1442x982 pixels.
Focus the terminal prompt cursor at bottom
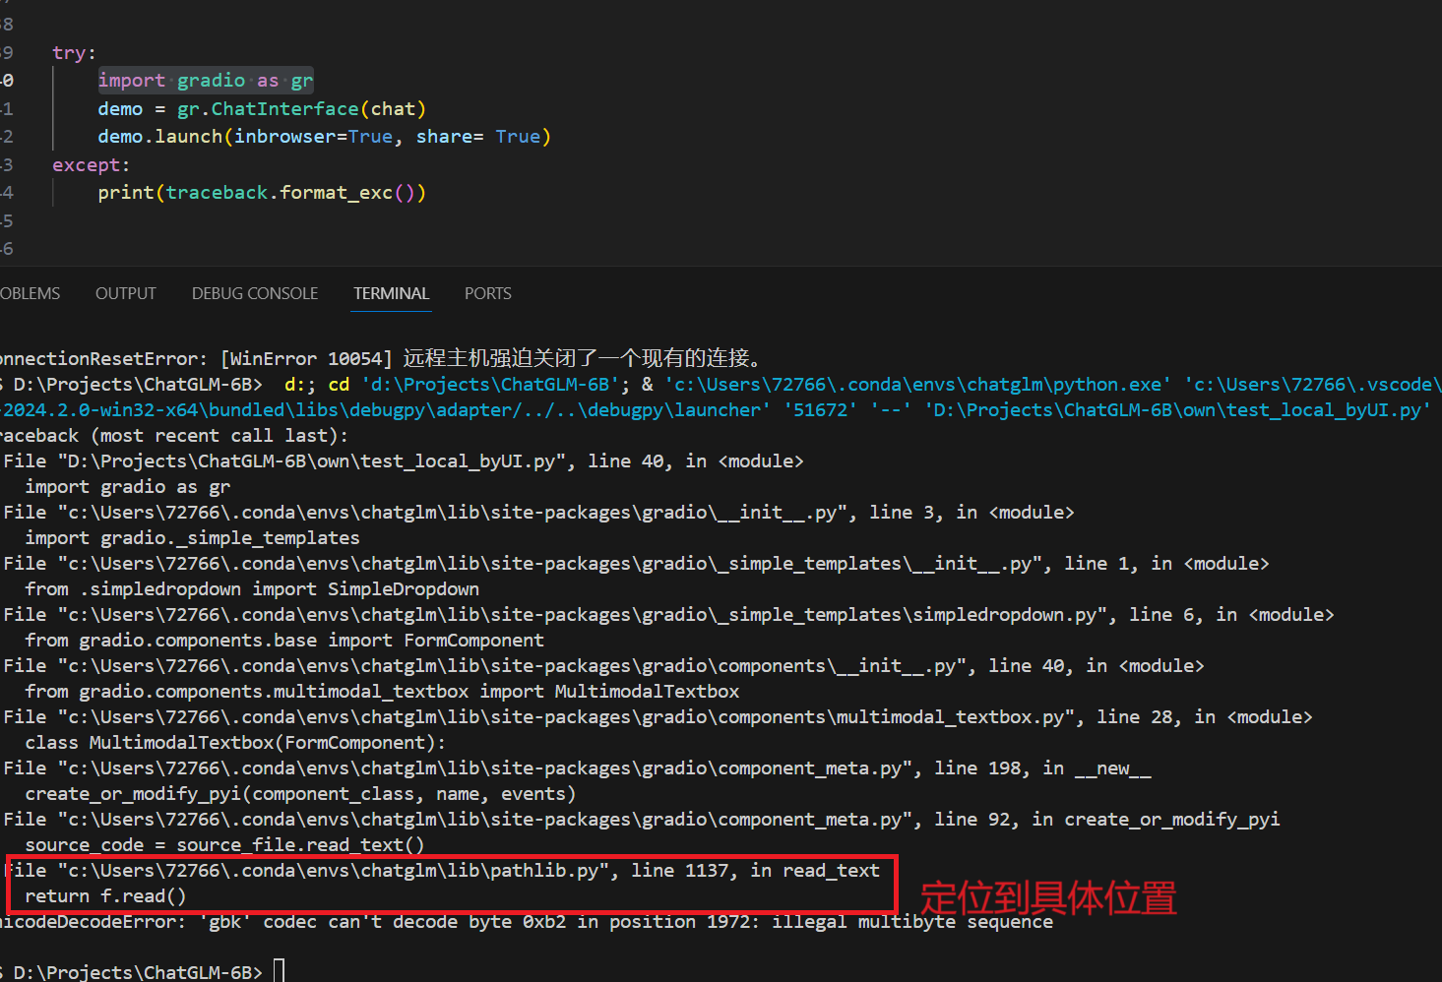[x=279, y=971]
